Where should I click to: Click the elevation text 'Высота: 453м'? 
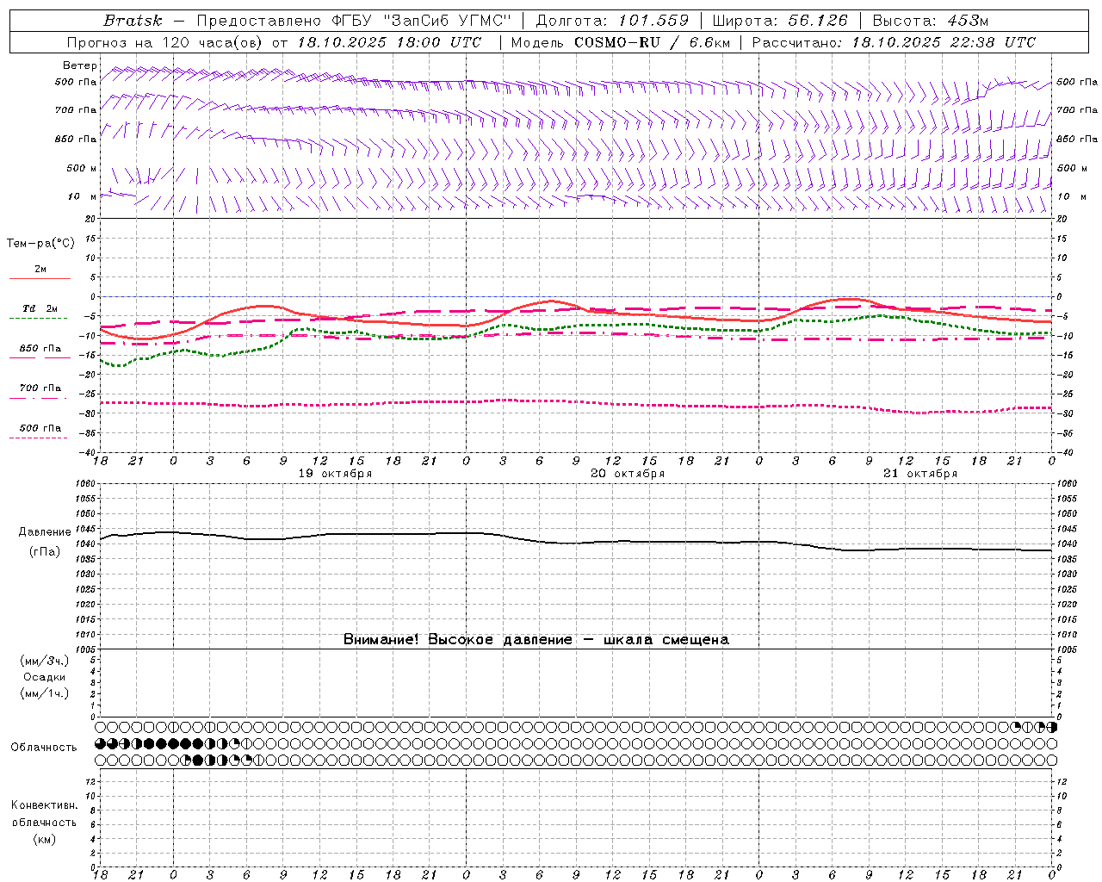click(x=931, y=21)
